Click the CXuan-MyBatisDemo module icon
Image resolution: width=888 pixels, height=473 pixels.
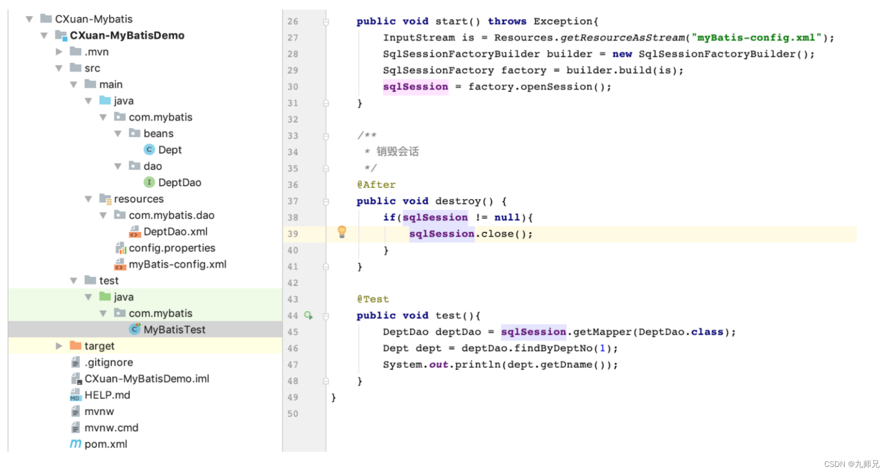(x=61, y=35)
